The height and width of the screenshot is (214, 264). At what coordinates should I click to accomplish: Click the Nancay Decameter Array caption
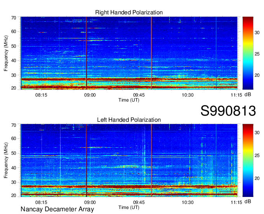[x=57, y=209]
